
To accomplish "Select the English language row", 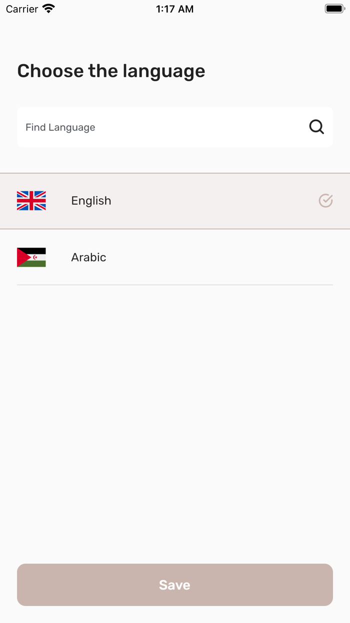I will tap(200, 201).
